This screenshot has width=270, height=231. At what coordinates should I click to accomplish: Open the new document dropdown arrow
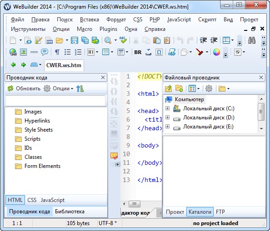20,40
